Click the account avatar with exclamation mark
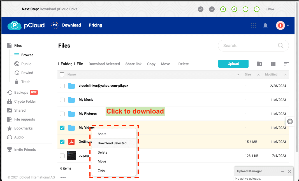 pyautogui.click(x=280, y=25)
